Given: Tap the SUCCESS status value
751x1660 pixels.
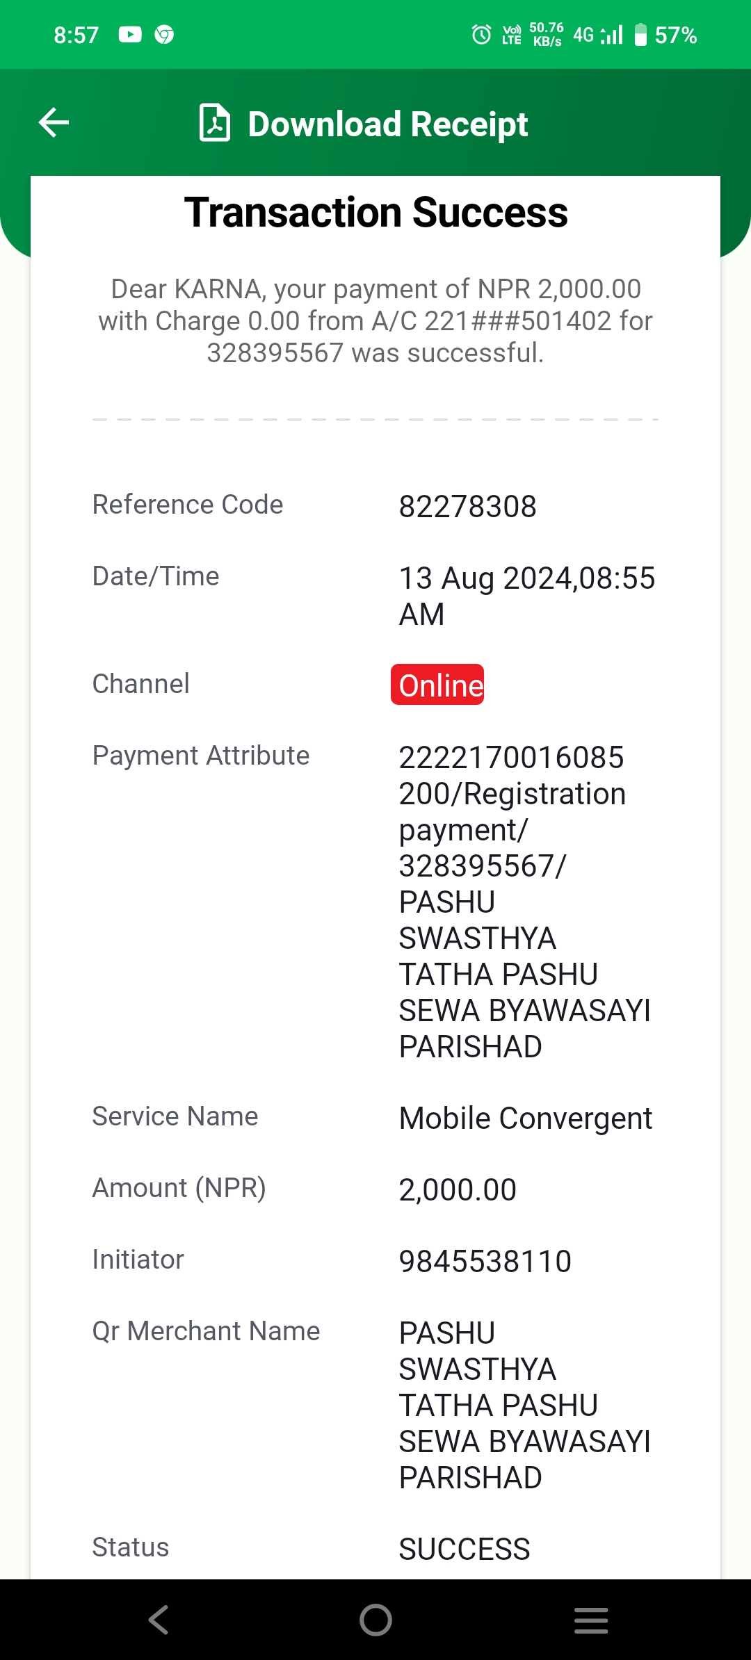Looking at the screenshot, I should coord(465,1549).
